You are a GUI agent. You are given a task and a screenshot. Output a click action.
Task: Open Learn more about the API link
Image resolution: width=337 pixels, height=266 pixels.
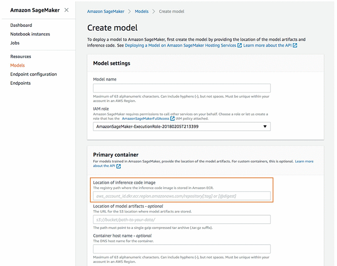click(267, 45)
